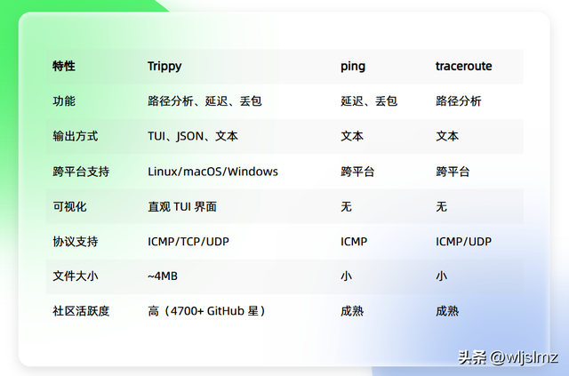Select the 功能 row label
Viewport: 569px width, 376px height.
pos(64,101)
